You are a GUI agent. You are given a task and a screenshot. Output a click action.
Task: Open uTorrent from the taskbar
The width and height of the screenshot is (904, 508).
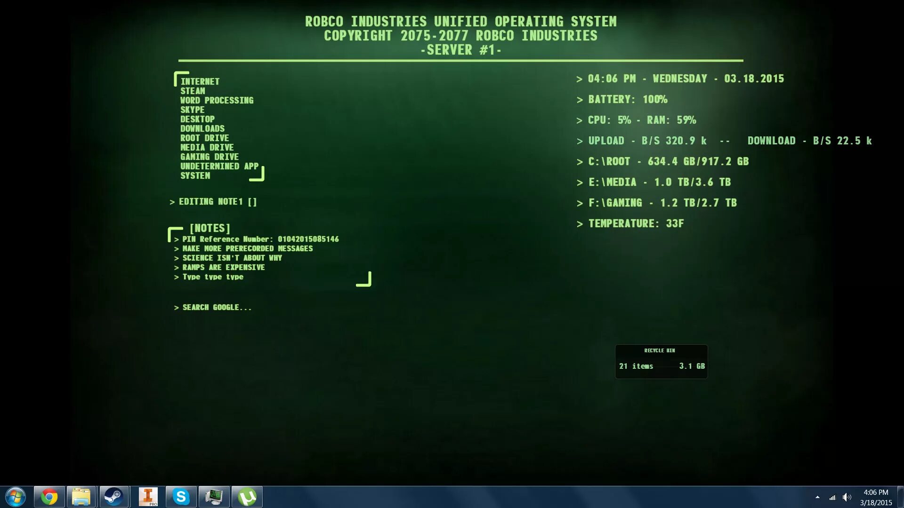247,496
